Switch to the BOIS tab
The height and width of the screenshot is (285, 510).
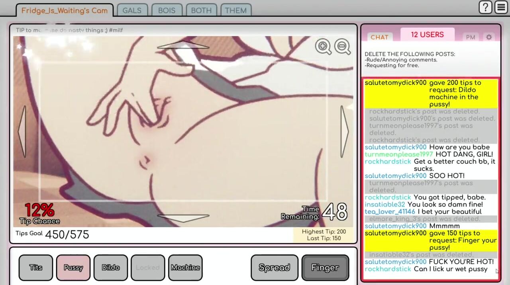167,10
